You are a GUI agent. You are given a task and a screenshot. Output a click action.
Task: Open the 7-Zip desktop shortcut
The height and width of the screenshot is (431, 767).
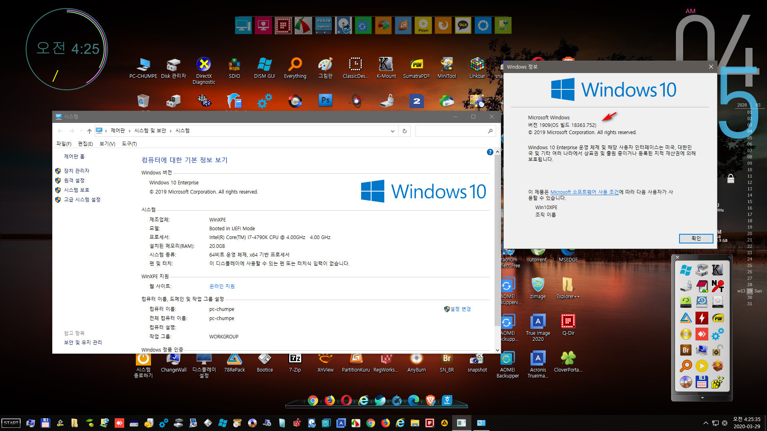(295, 363)
